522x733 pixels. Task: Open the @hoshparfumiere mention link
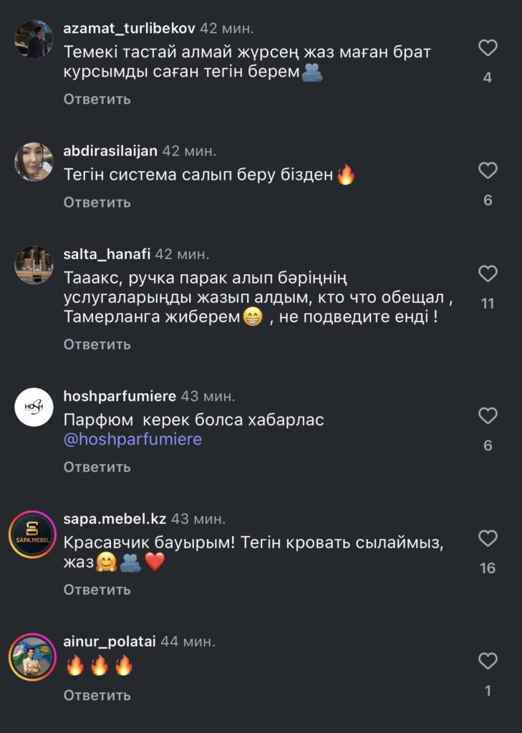click(132, 439)
